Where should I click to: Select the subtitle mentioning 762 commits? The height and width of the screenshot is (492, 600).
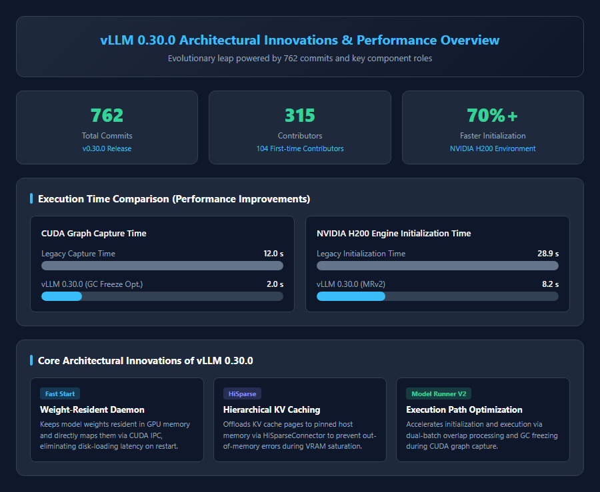coord(300,59)
